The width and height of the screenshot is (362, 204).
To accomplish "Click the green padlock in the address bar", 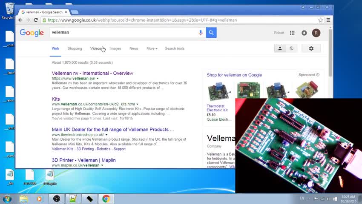I will (x=44, y=20).
